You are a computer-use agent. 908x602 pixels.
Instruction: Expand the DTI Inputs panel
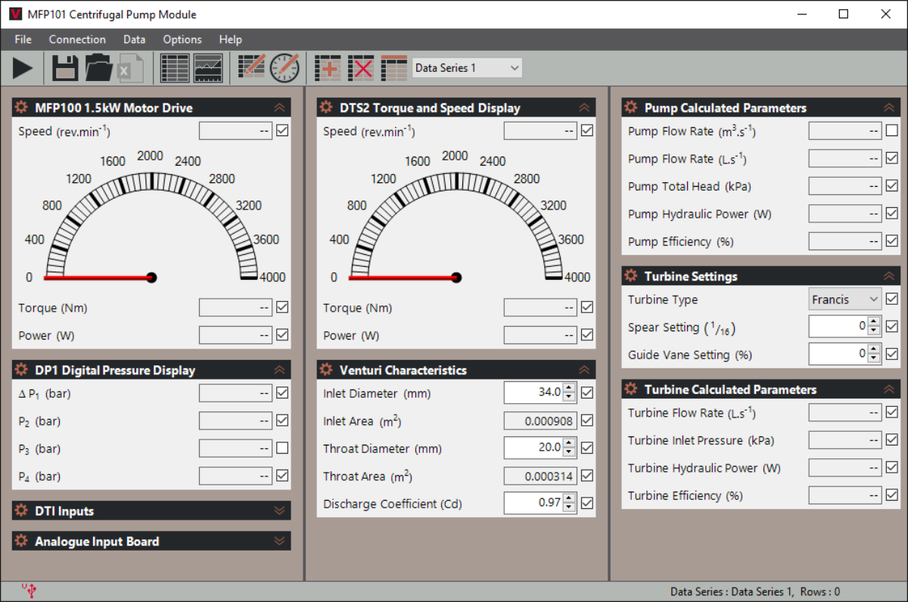(279, 511)
